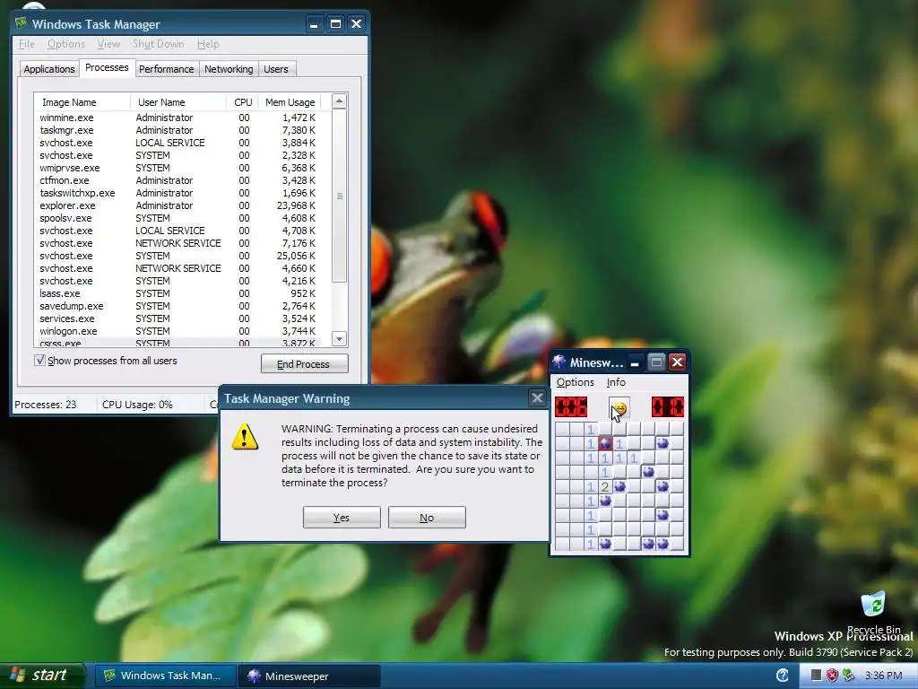Click the network computers tray icon
Image resolution: width=918 pixels, height=689 pixels.
(x=848, y=676)
